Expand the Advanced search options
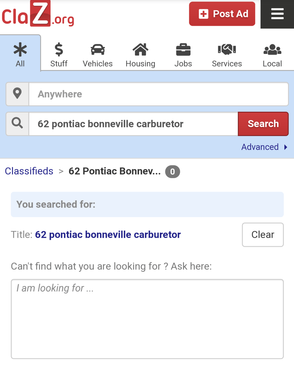Viewport: 294px width, 366px height. point(264,147)
